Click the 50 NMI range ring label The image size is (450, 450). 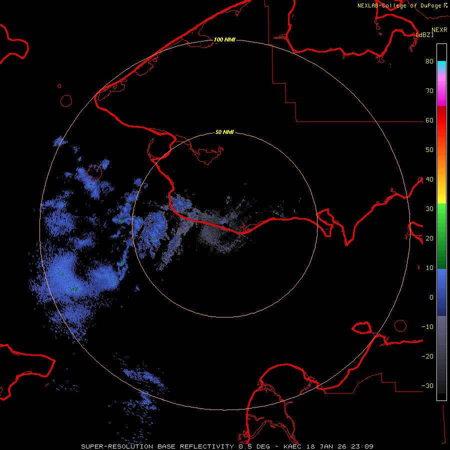224,132
